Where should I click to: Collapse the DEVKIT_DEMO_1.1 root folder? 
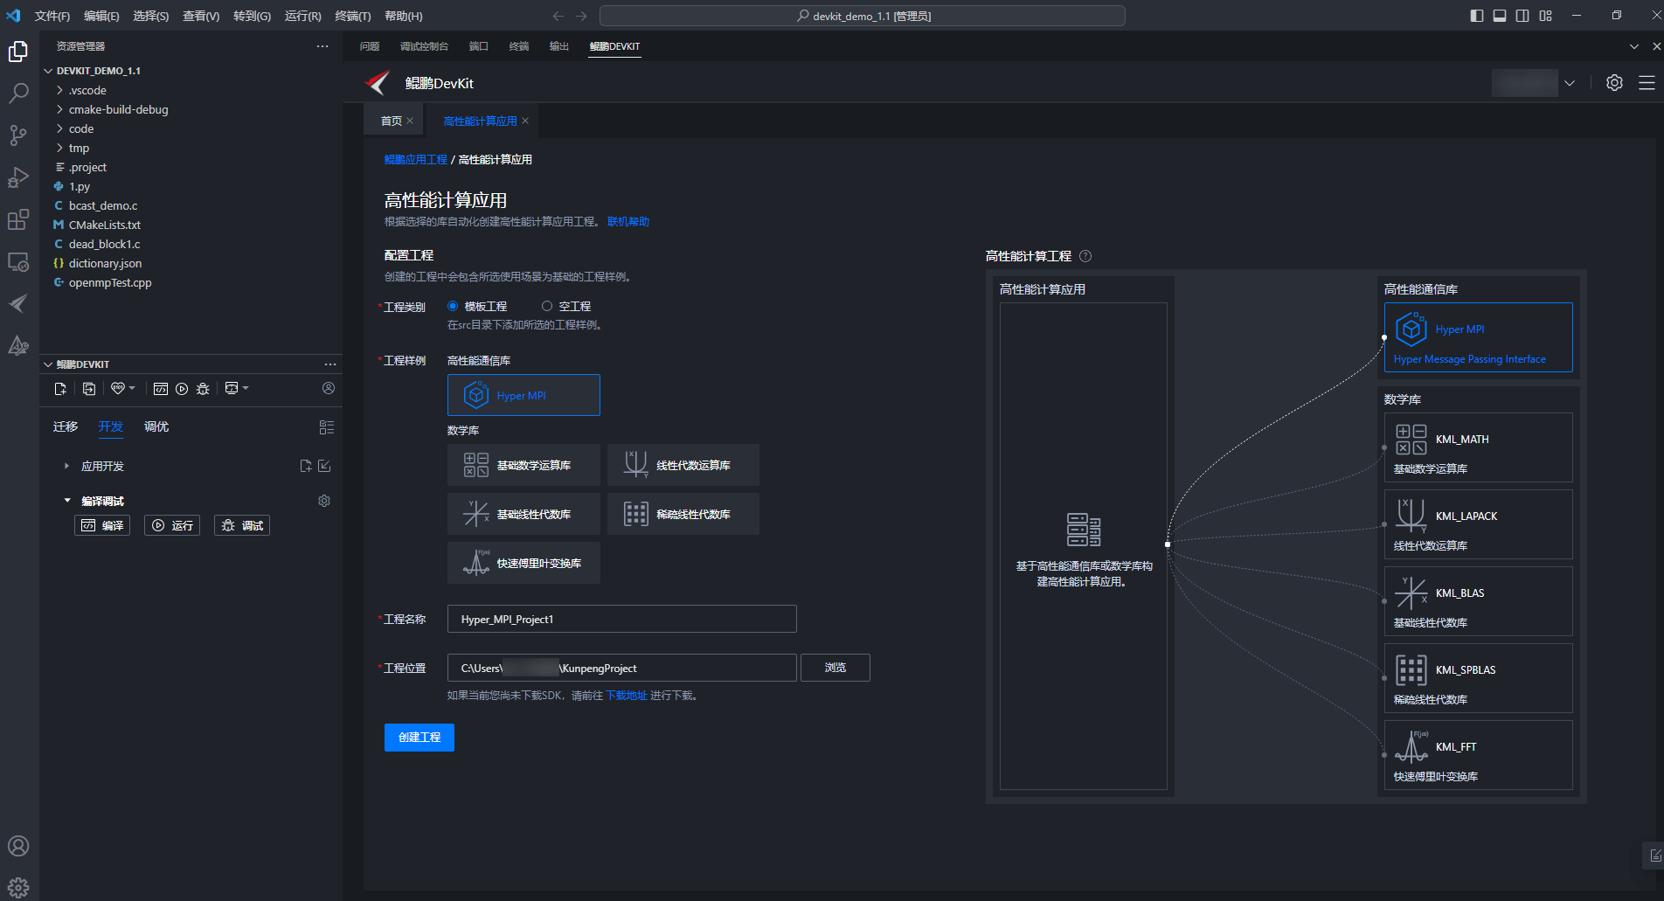(48, 71)
